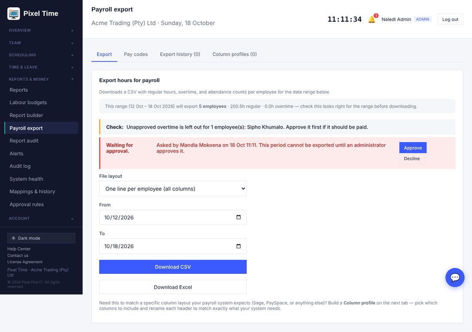The width and height of the screenshot is (472, 332).
Task: Open the From date calendar picker
Action: coord(239,217)
